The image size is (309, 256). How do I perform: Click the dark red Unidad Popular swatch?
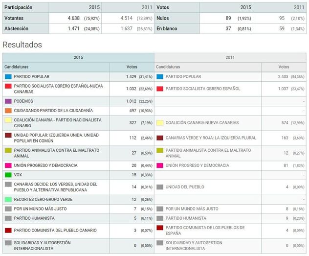pyautogui.click(x=8, y=136)
